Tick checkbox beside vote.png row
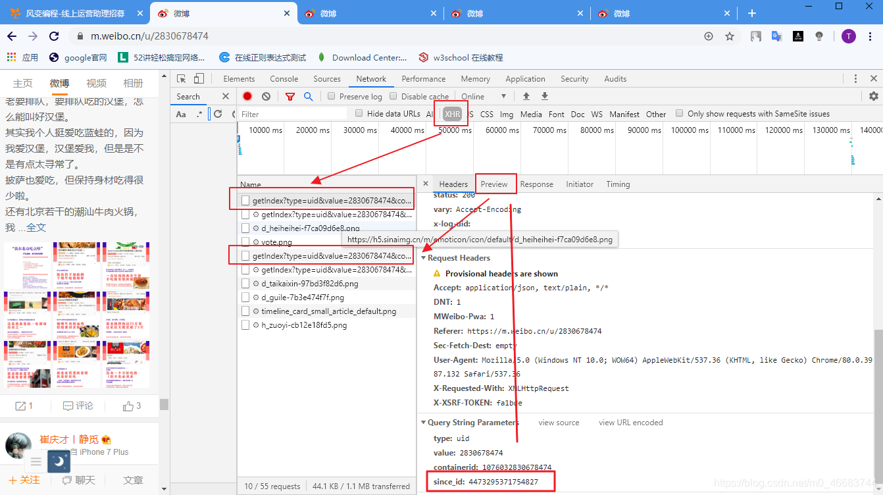Image resolution: width=883 pixels, height=495 pixels. click(x=245, y=242)
